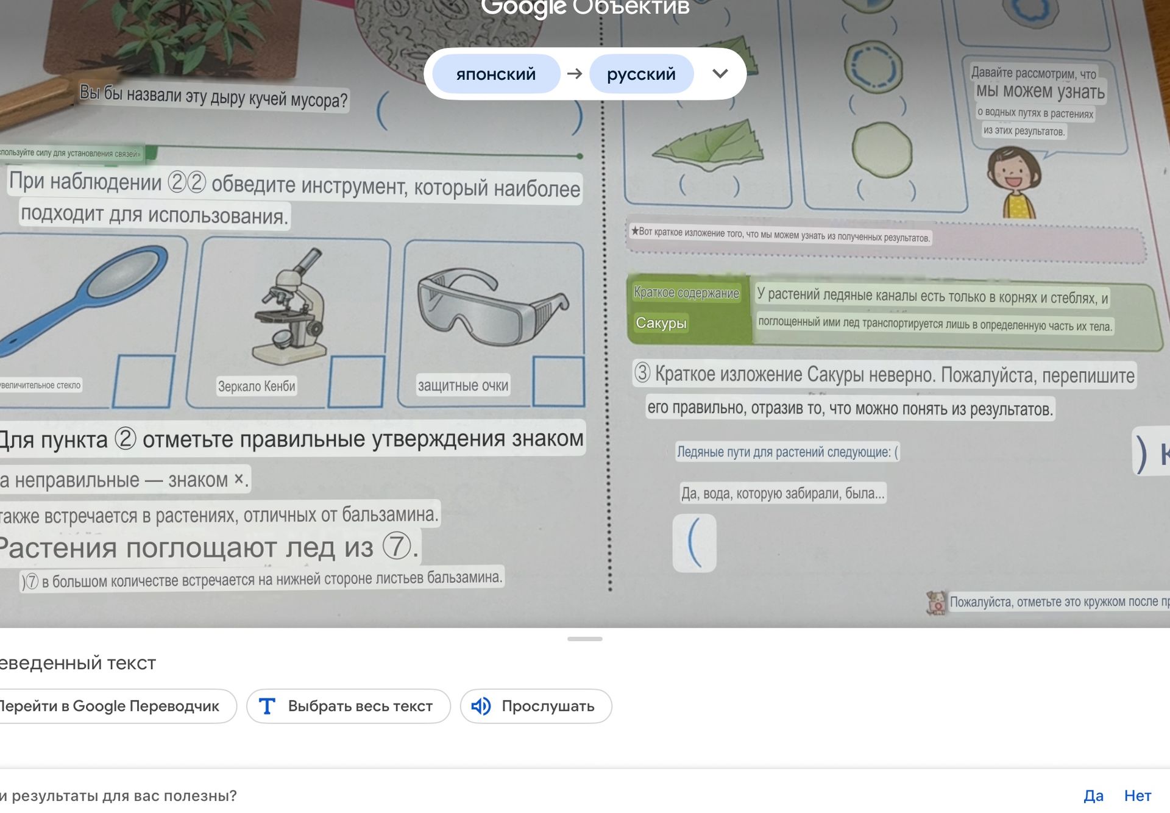Select the label "увеличительное стекло"
Viewport: 1170px width, 813px height.
point(40,385)
